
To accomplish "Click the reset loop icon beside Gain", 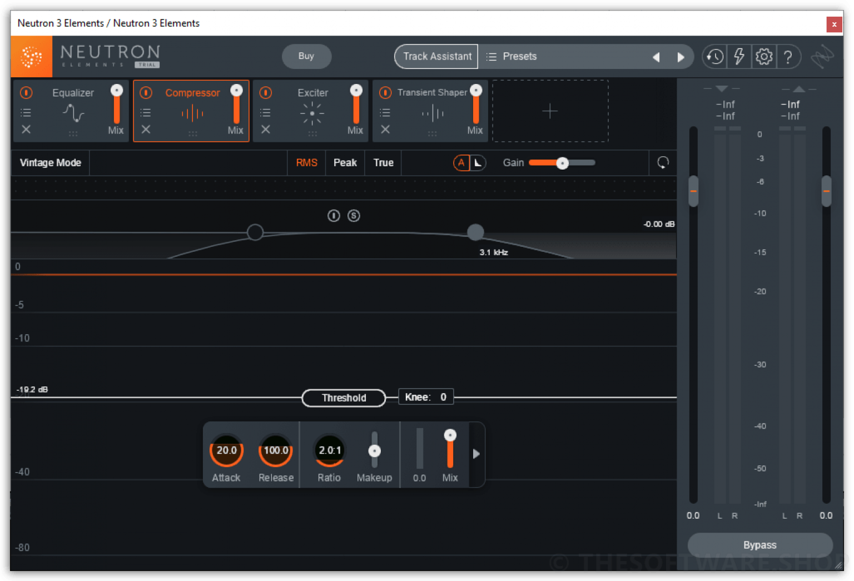I will tap(663, 163).
